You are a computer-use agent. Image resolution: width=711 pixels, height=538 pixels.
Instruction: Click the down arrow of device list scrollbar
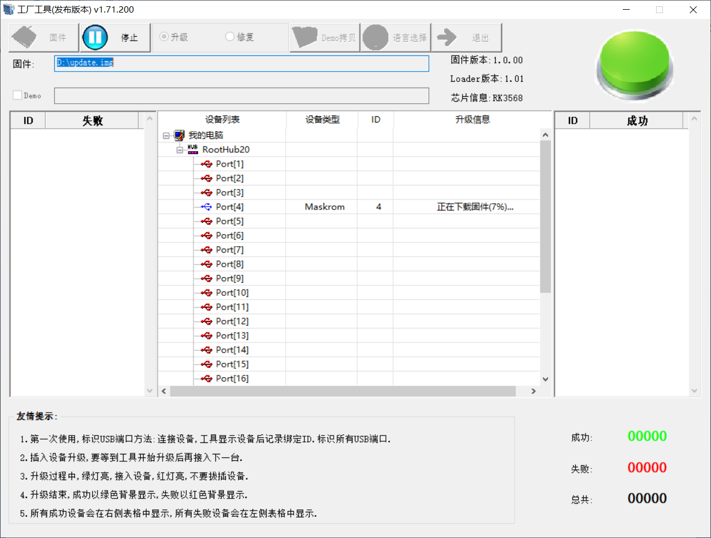pos(545,379)
